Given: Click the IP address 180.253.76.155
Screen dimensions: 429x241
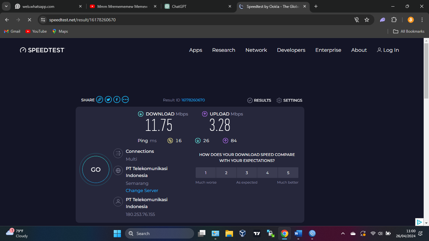Looking at the screenshot, I should [x=140, y=214].
